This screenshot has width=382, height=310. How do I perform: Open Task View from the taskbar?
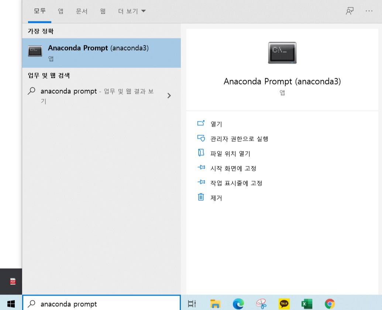(x=192, y=304)
